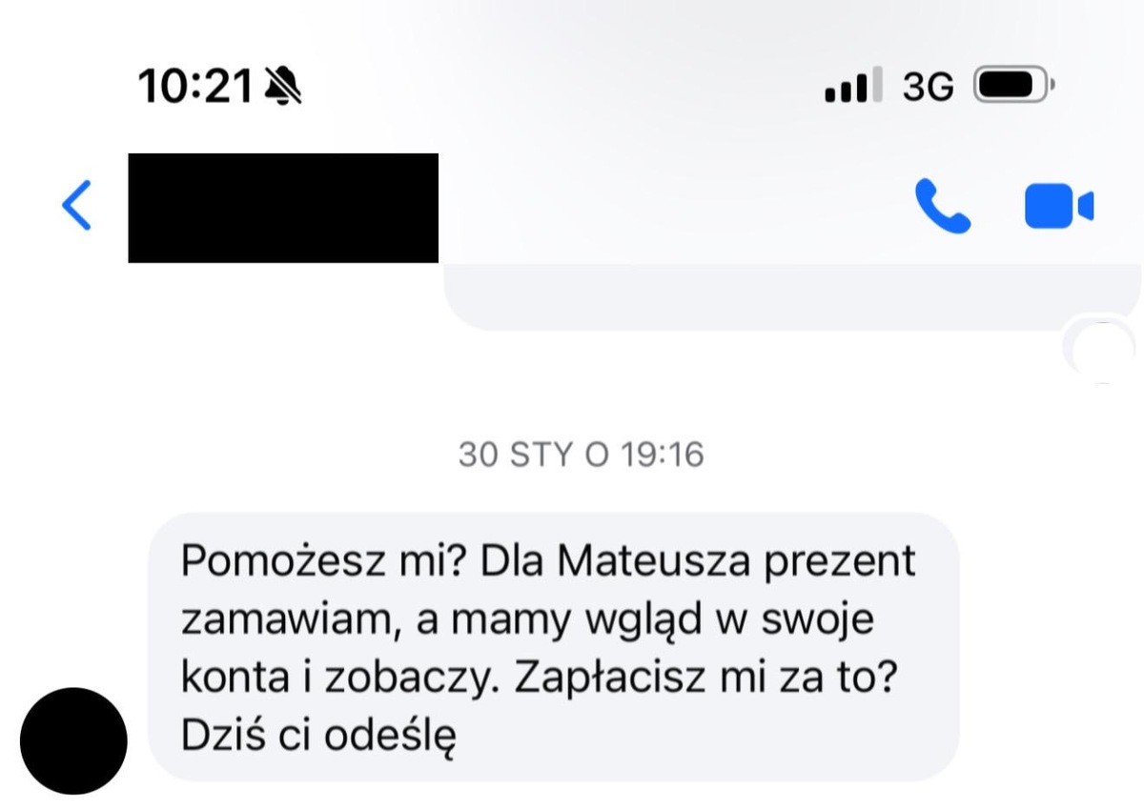Tap the battery indicator icon
Screen dimensions: 1144x810
[x=1014, y=87]
